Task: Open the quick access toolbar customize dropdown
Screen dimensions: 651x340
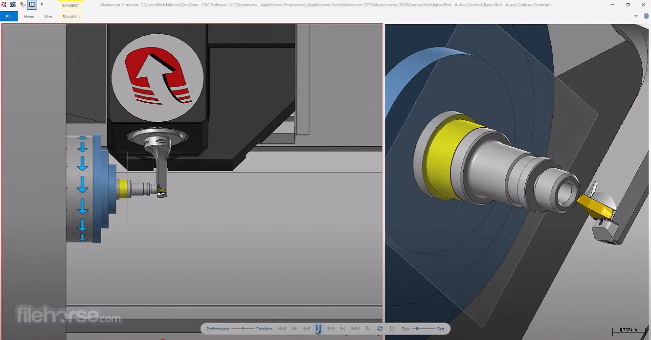Action: (42, 4)
